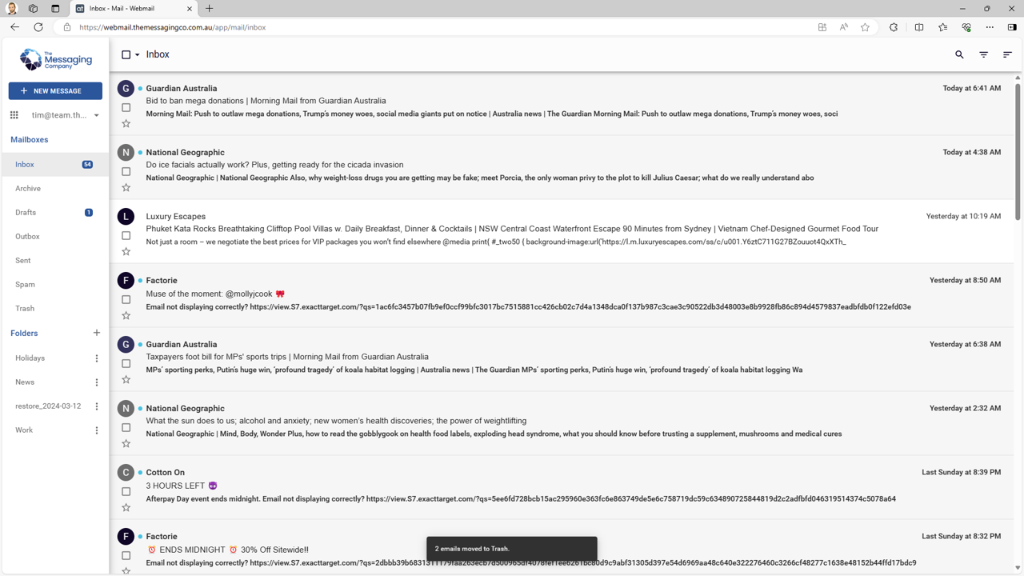Click the email list vertical scrollbar
Viewport: 1024px width, 576px height.
tap(1018, 152)
